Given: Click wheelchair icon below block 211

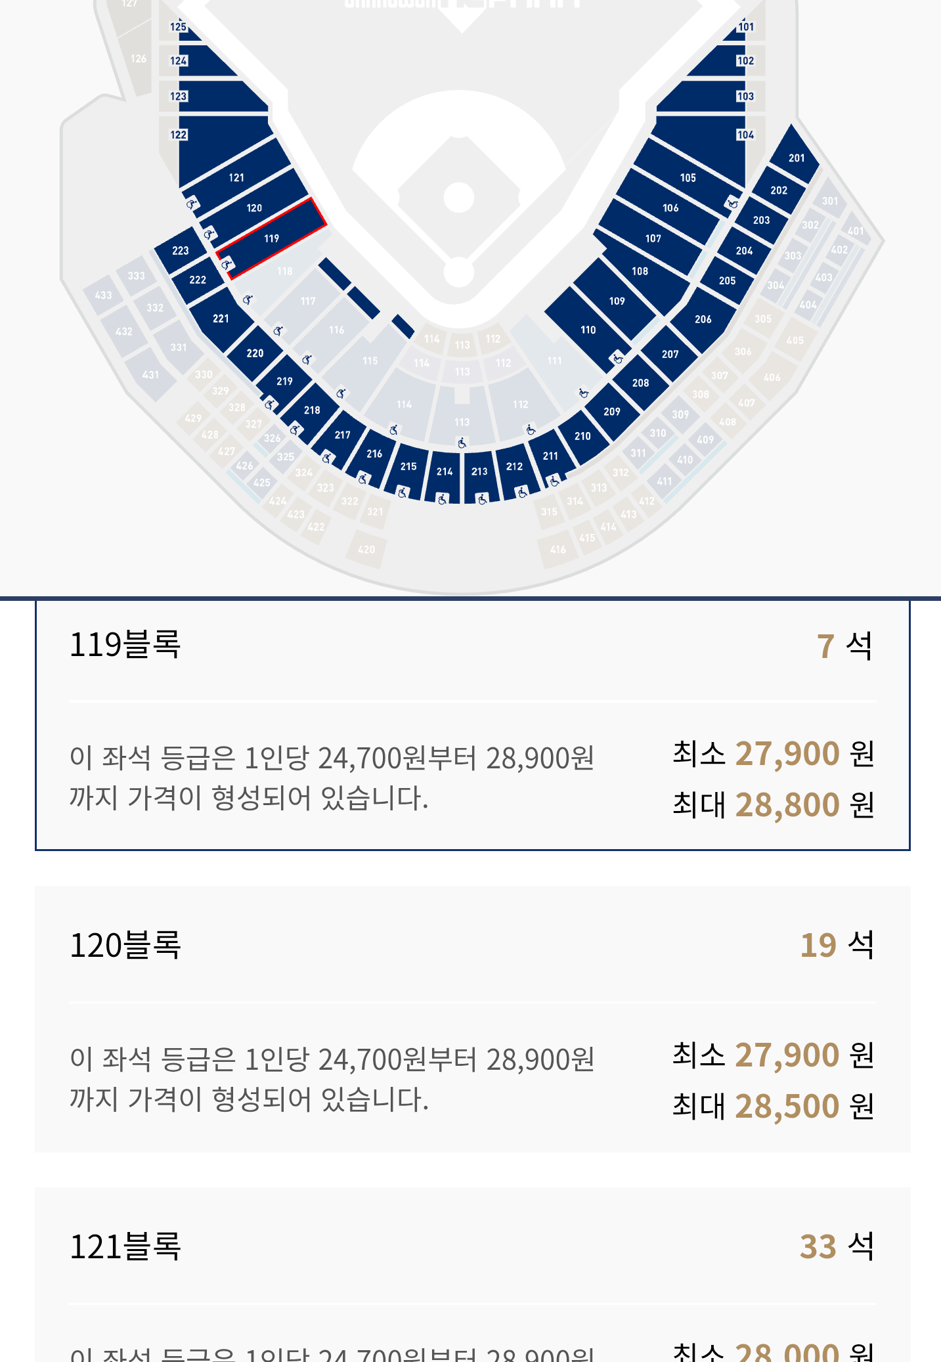Looking at the screenshot, I should [555, 481].
